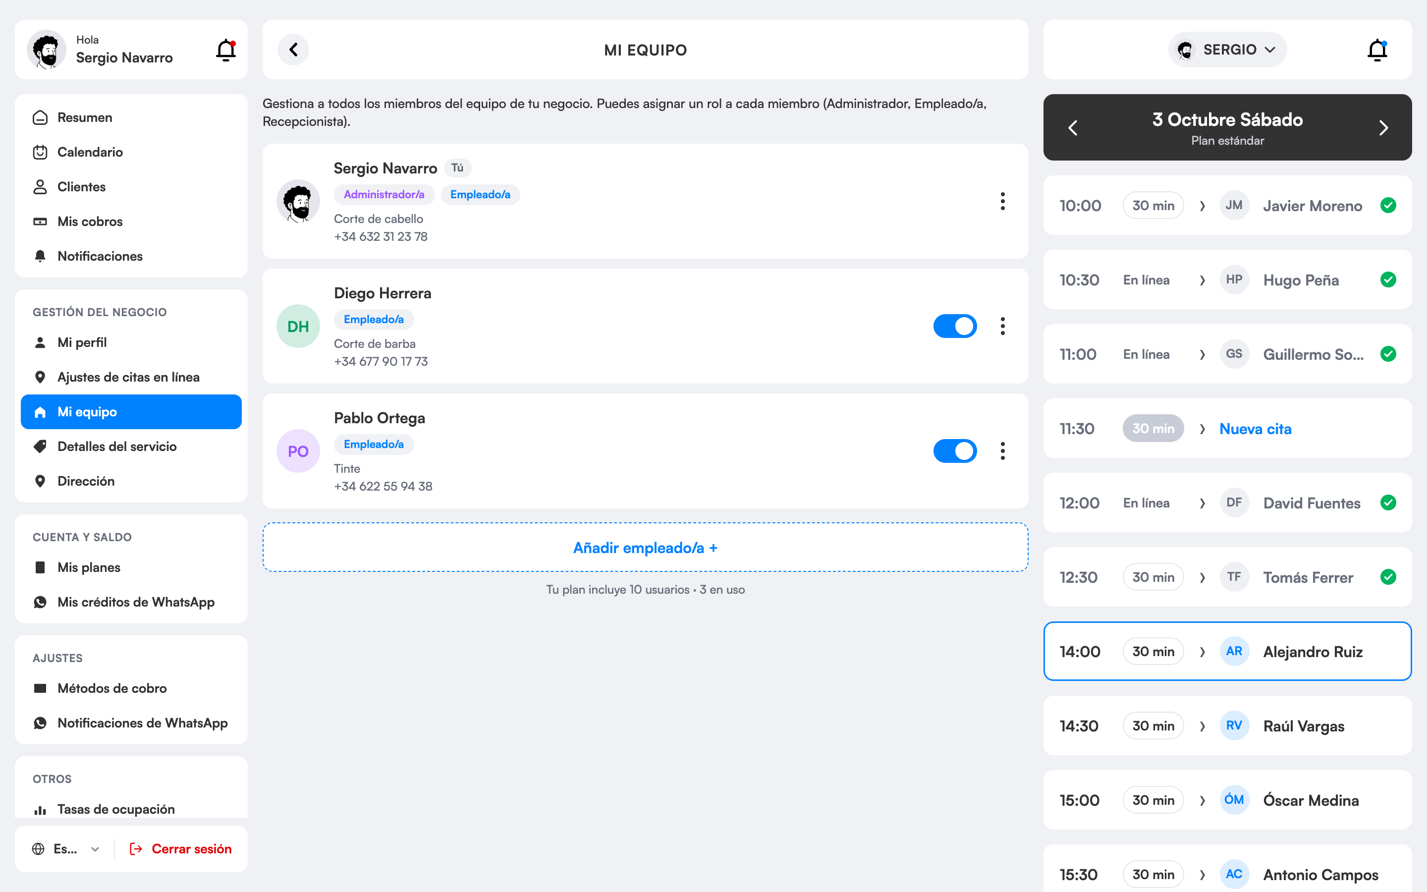Click Añadir empleado/a button
The height and width of the screenshot is (892, 1427).
click(645, 548)
